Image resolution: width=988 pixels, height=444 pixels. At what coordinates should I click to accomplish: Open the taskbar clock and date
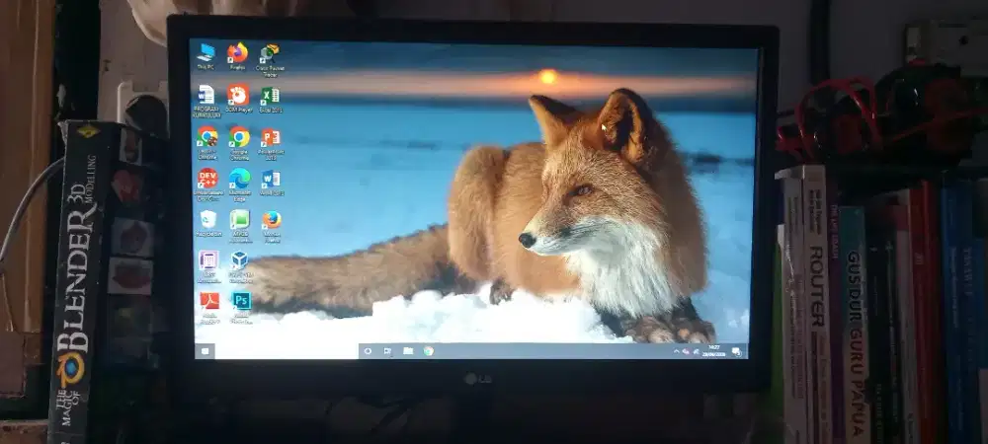713,351
